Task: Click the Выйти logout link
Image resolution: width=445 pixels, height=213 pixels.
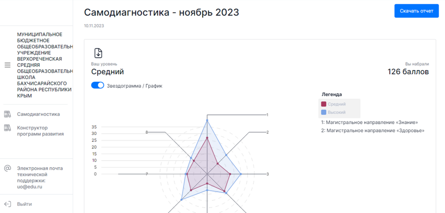Action: [x=25, y=204]
